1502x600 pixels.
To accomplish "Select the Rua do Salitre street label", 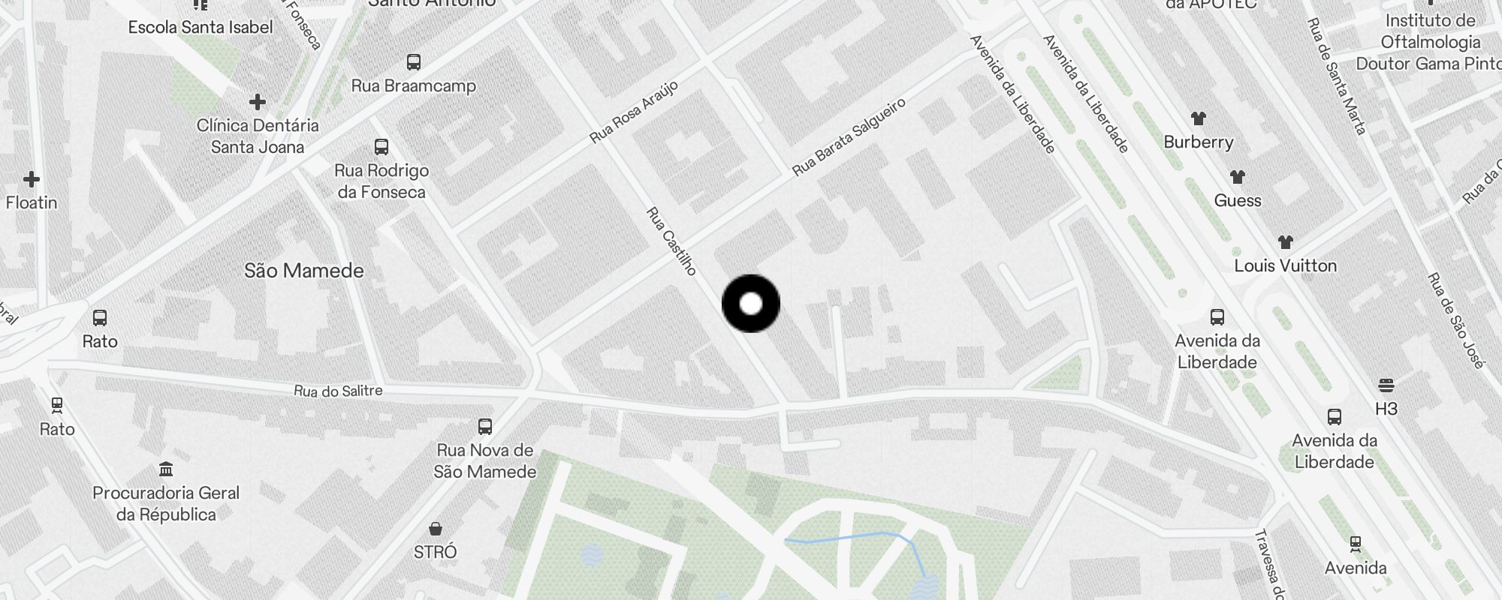I will 338,391.
